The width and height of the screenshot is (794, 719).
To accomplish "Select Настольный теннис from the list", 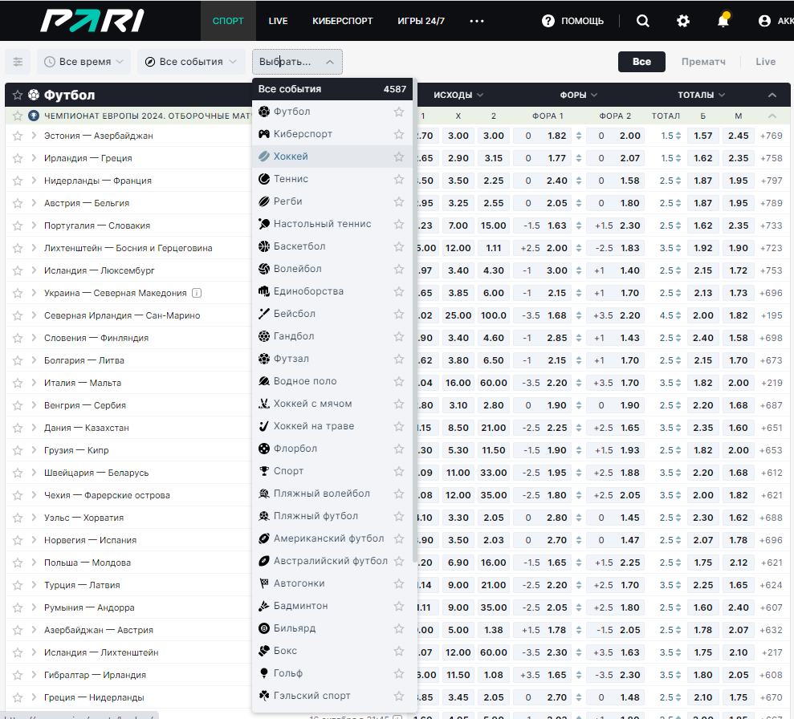I will (x=322, y=224).
